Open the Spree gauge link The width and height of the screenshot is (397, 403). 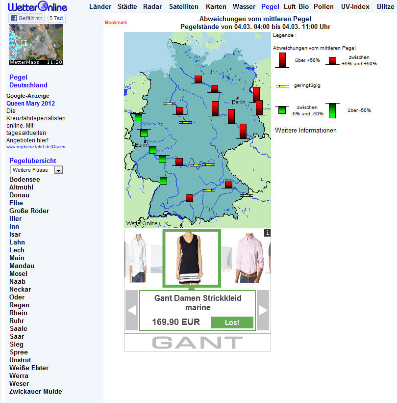(19, 352)
